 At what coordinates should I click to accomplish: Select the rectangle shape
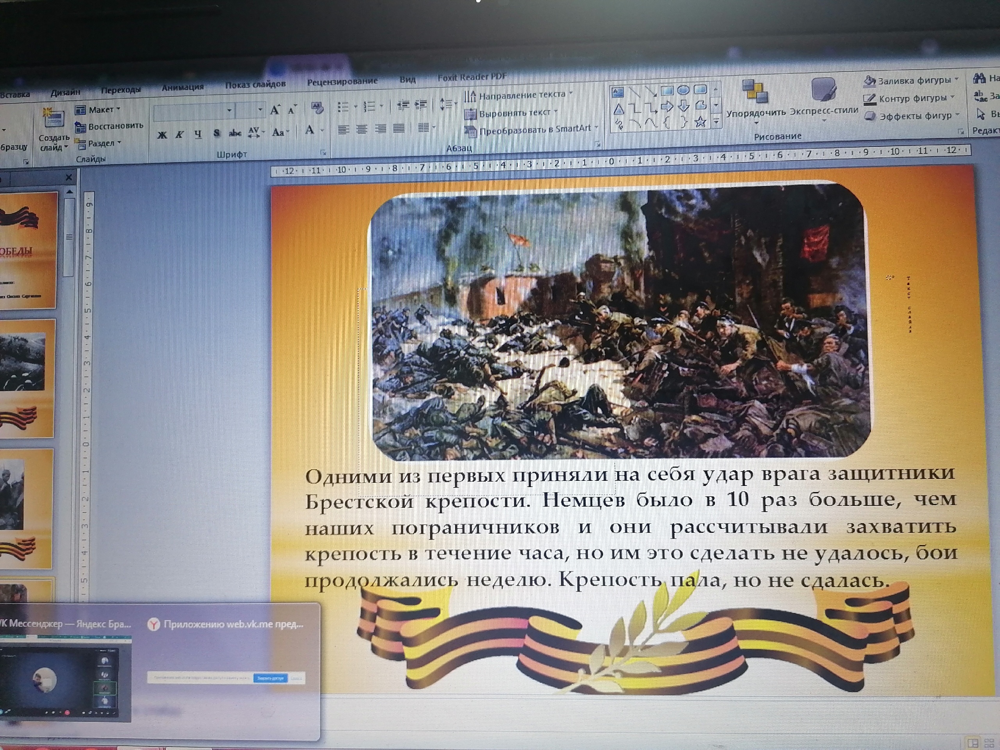click(x=667, y=91)
